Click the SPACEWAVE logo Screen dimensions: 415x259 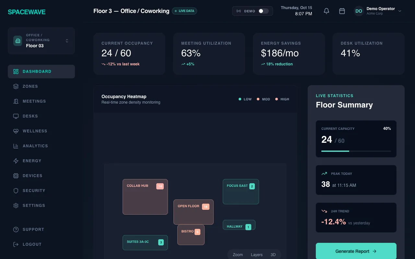point(27,12)
